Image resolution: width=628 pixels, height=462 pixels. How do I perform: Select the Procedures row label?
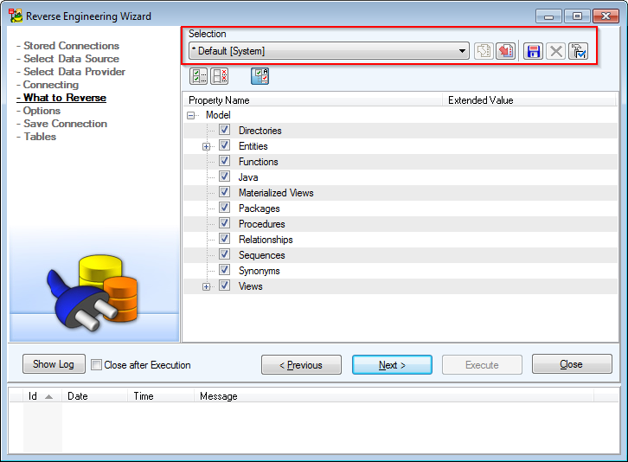click(261, 224)
